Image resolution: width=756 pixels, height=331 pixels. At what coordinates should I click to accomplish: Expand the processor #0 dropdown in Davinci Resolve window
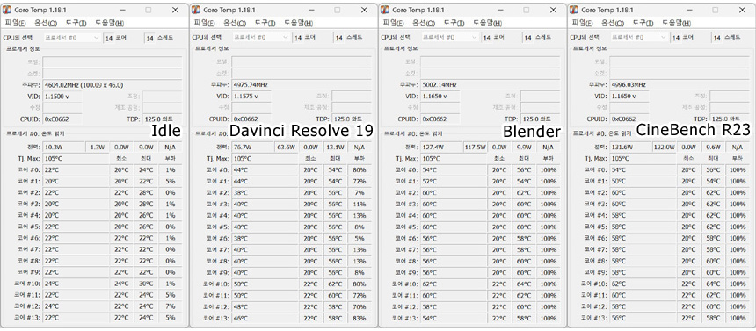pyautogui.click(x=261, y=37)
